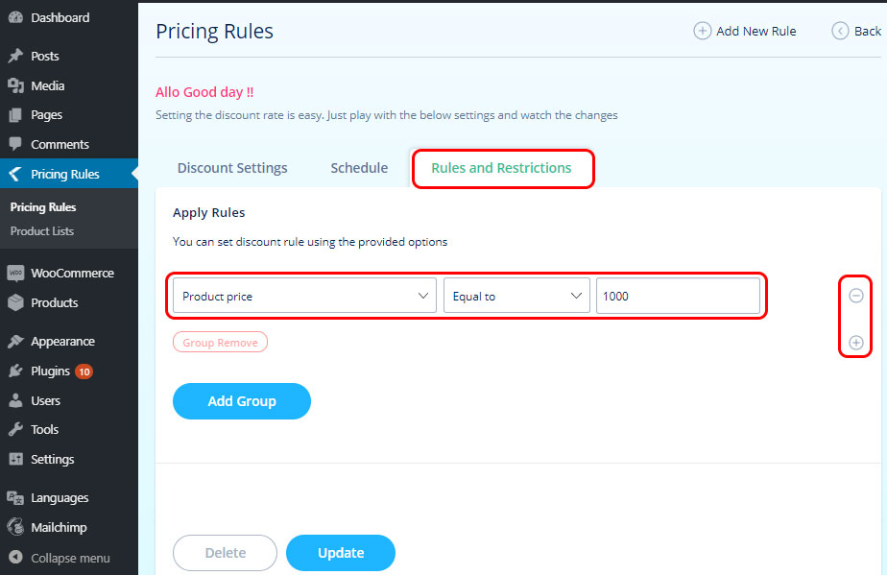Open Product Lists submenu link
The width and height of the screenshot is (887, 575).
(x=42, y=231)
